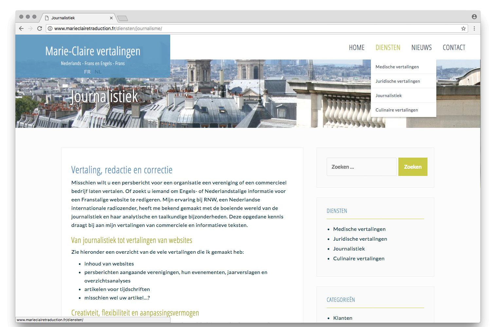View site info via the info icon
491x327 pixels.
(50, 28)
